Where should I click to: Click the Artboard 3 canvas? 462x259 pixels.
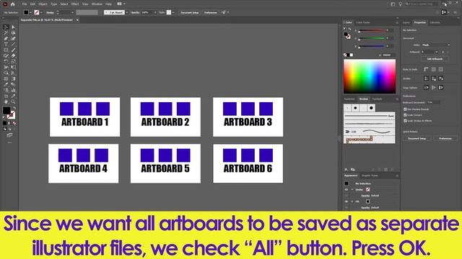[x=248, y=117]
